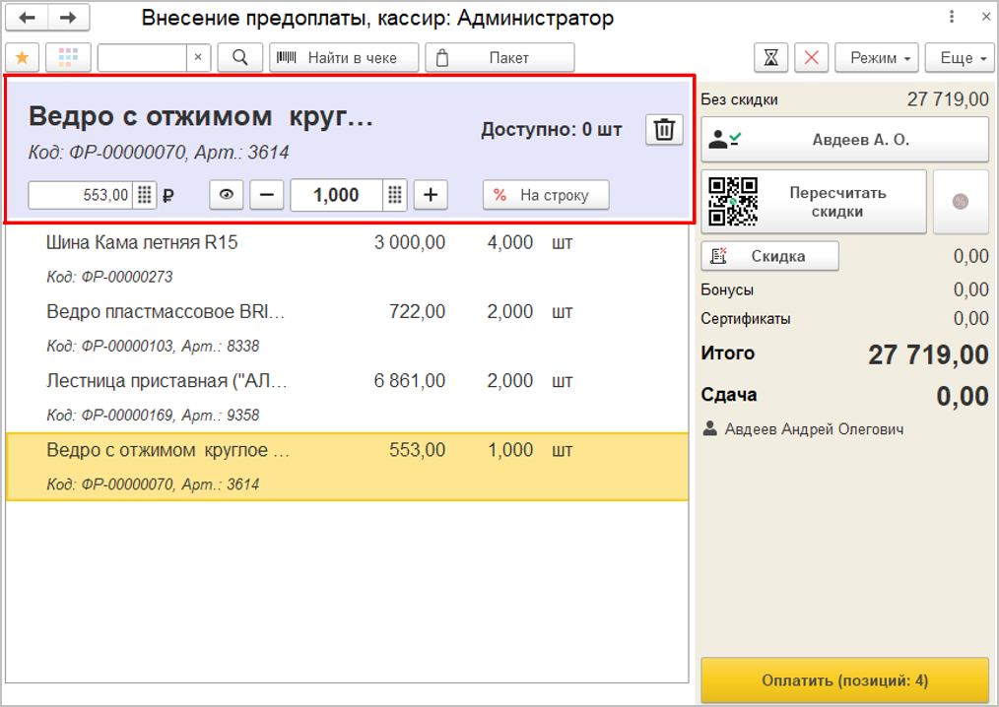This screenshot has width=999, height=707.
Task: Click the quantity input field 1,000
Action: click(335, 195)
